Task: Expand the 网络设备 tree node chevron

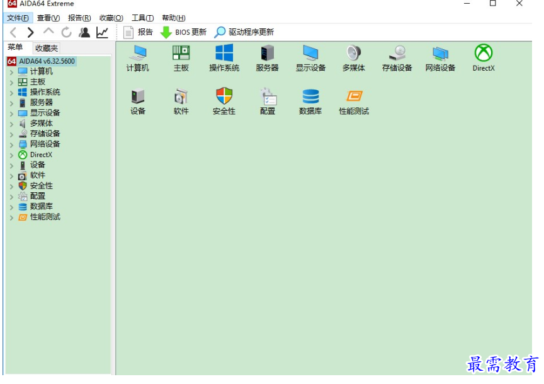Action: 11,145
